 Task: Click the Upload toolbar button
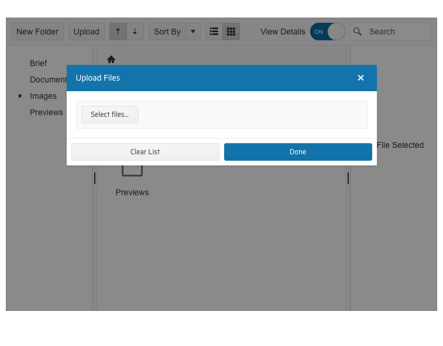pyautogui.click(x=87, y=32)
